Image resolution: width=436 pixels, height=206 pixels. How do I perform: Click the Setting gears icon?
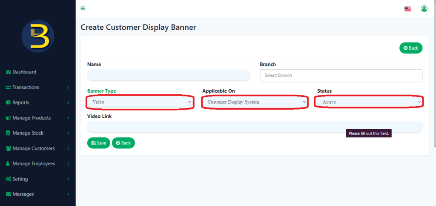pos(9,179)
